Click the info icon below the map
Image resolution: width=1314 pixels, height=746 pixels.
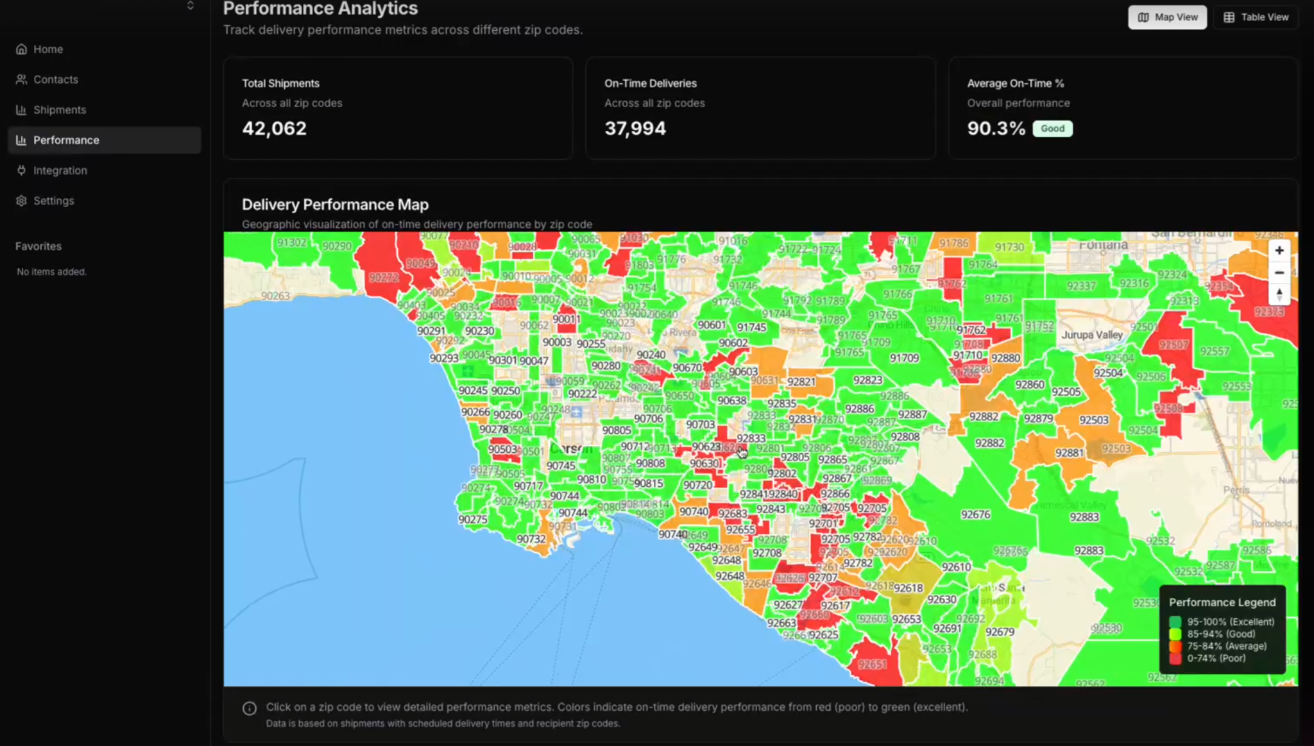250,708
